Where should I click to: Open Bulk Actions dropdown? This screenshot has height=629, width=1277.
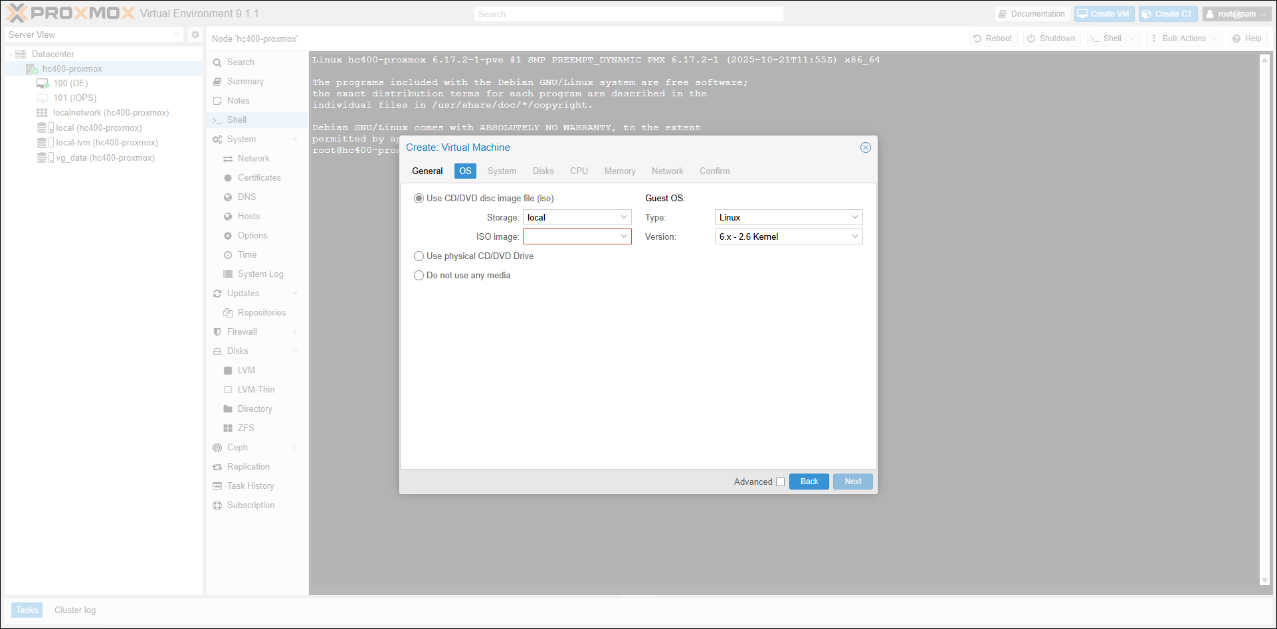pyautogui.click(x=1184, y=39)
